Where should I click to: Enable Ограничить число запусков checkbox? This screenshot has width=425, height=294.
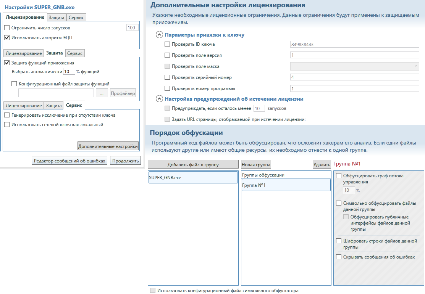(x=7, y=28)
